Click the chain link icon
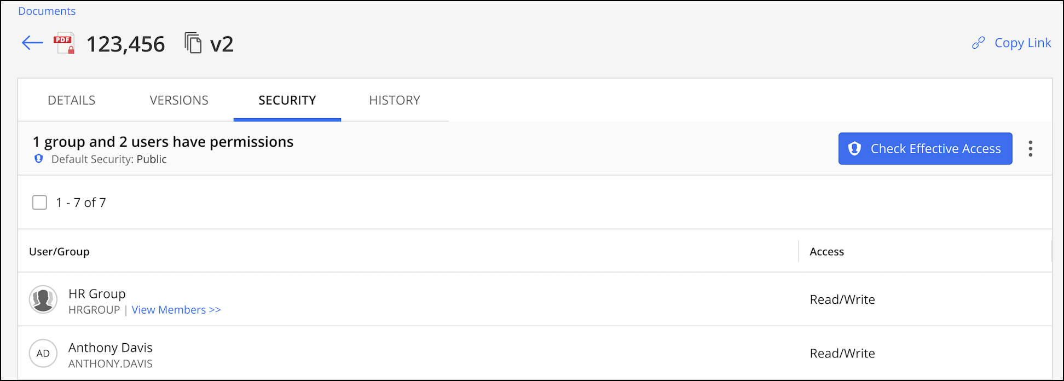 [978, 43]
